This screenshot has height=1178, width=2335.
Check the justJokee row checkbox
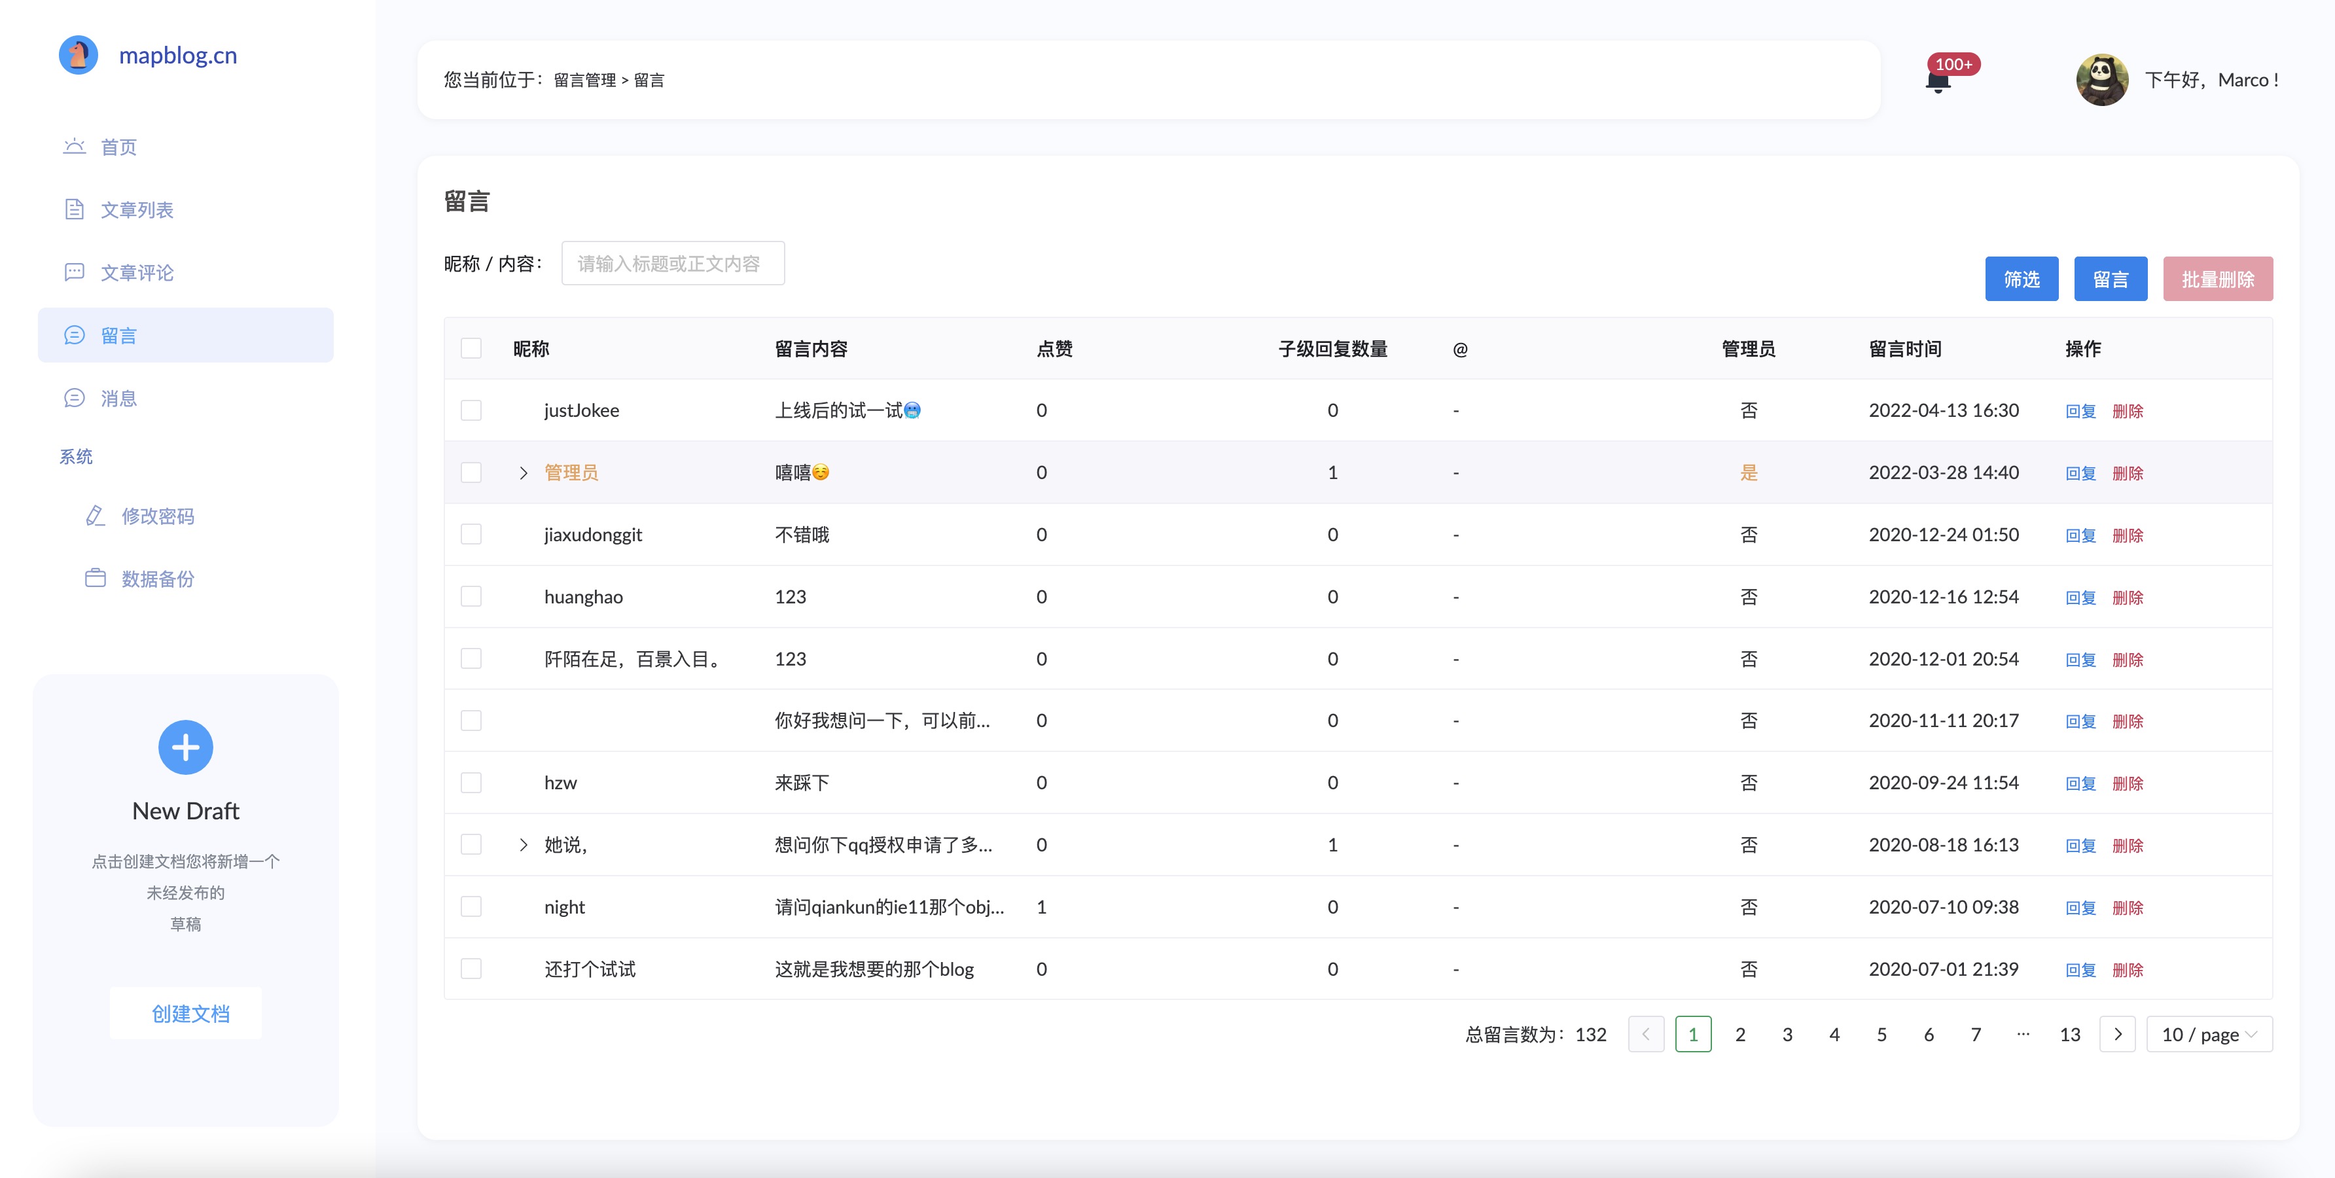click(471, 410)
